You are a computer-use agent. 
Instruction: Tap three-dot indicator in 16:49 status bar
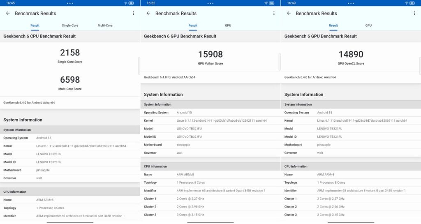351,3
